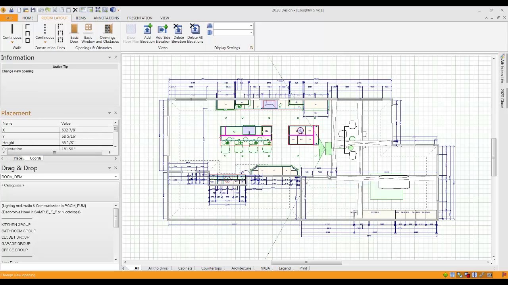Switch to Legend view tab
508x285 pixels.
click(x=285, y=268)
